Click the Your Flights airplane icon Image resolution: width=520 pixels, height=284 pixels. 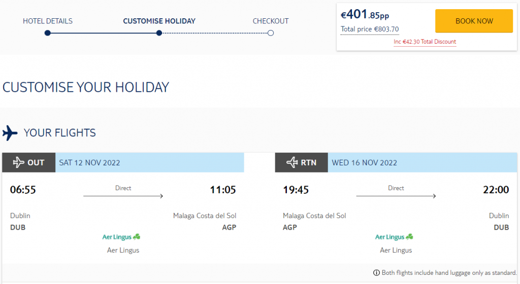pyautogui.click(x=10, y=133)
